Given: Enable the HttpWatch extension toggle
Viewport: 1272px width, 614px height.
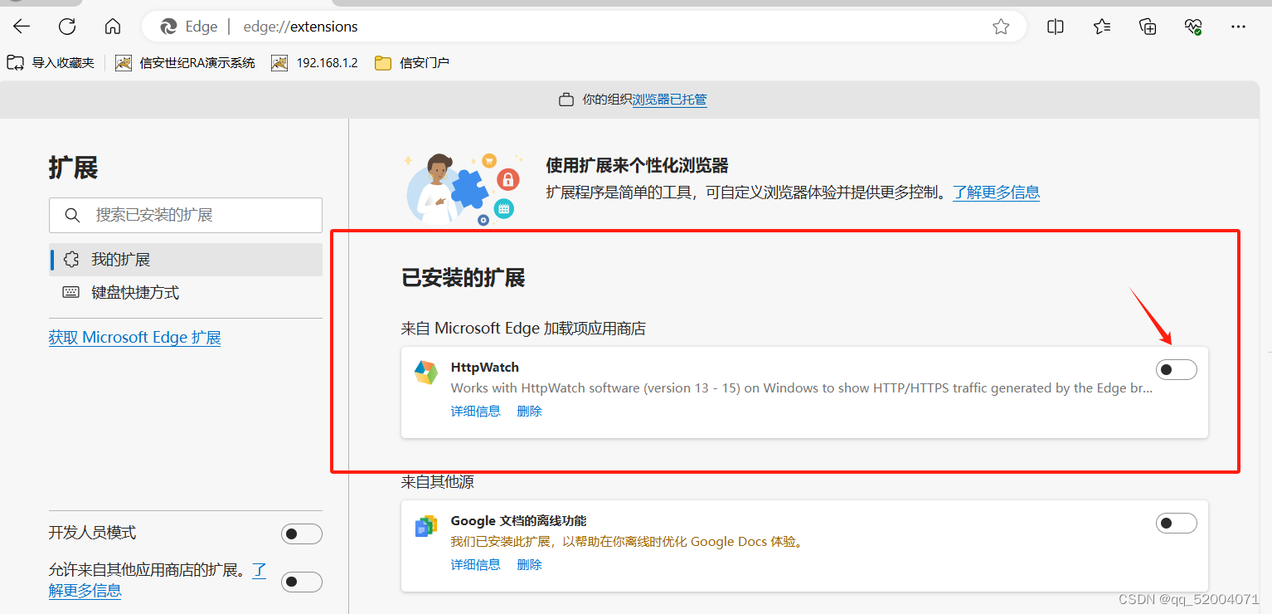Looking at the screenshot, I should point(1177,369).
